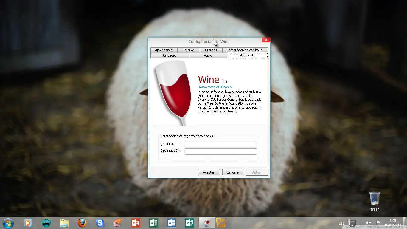Open the headphones music app in taskbar
The height and width of the screenshot is (229, 407).
[x=46, y=223]
